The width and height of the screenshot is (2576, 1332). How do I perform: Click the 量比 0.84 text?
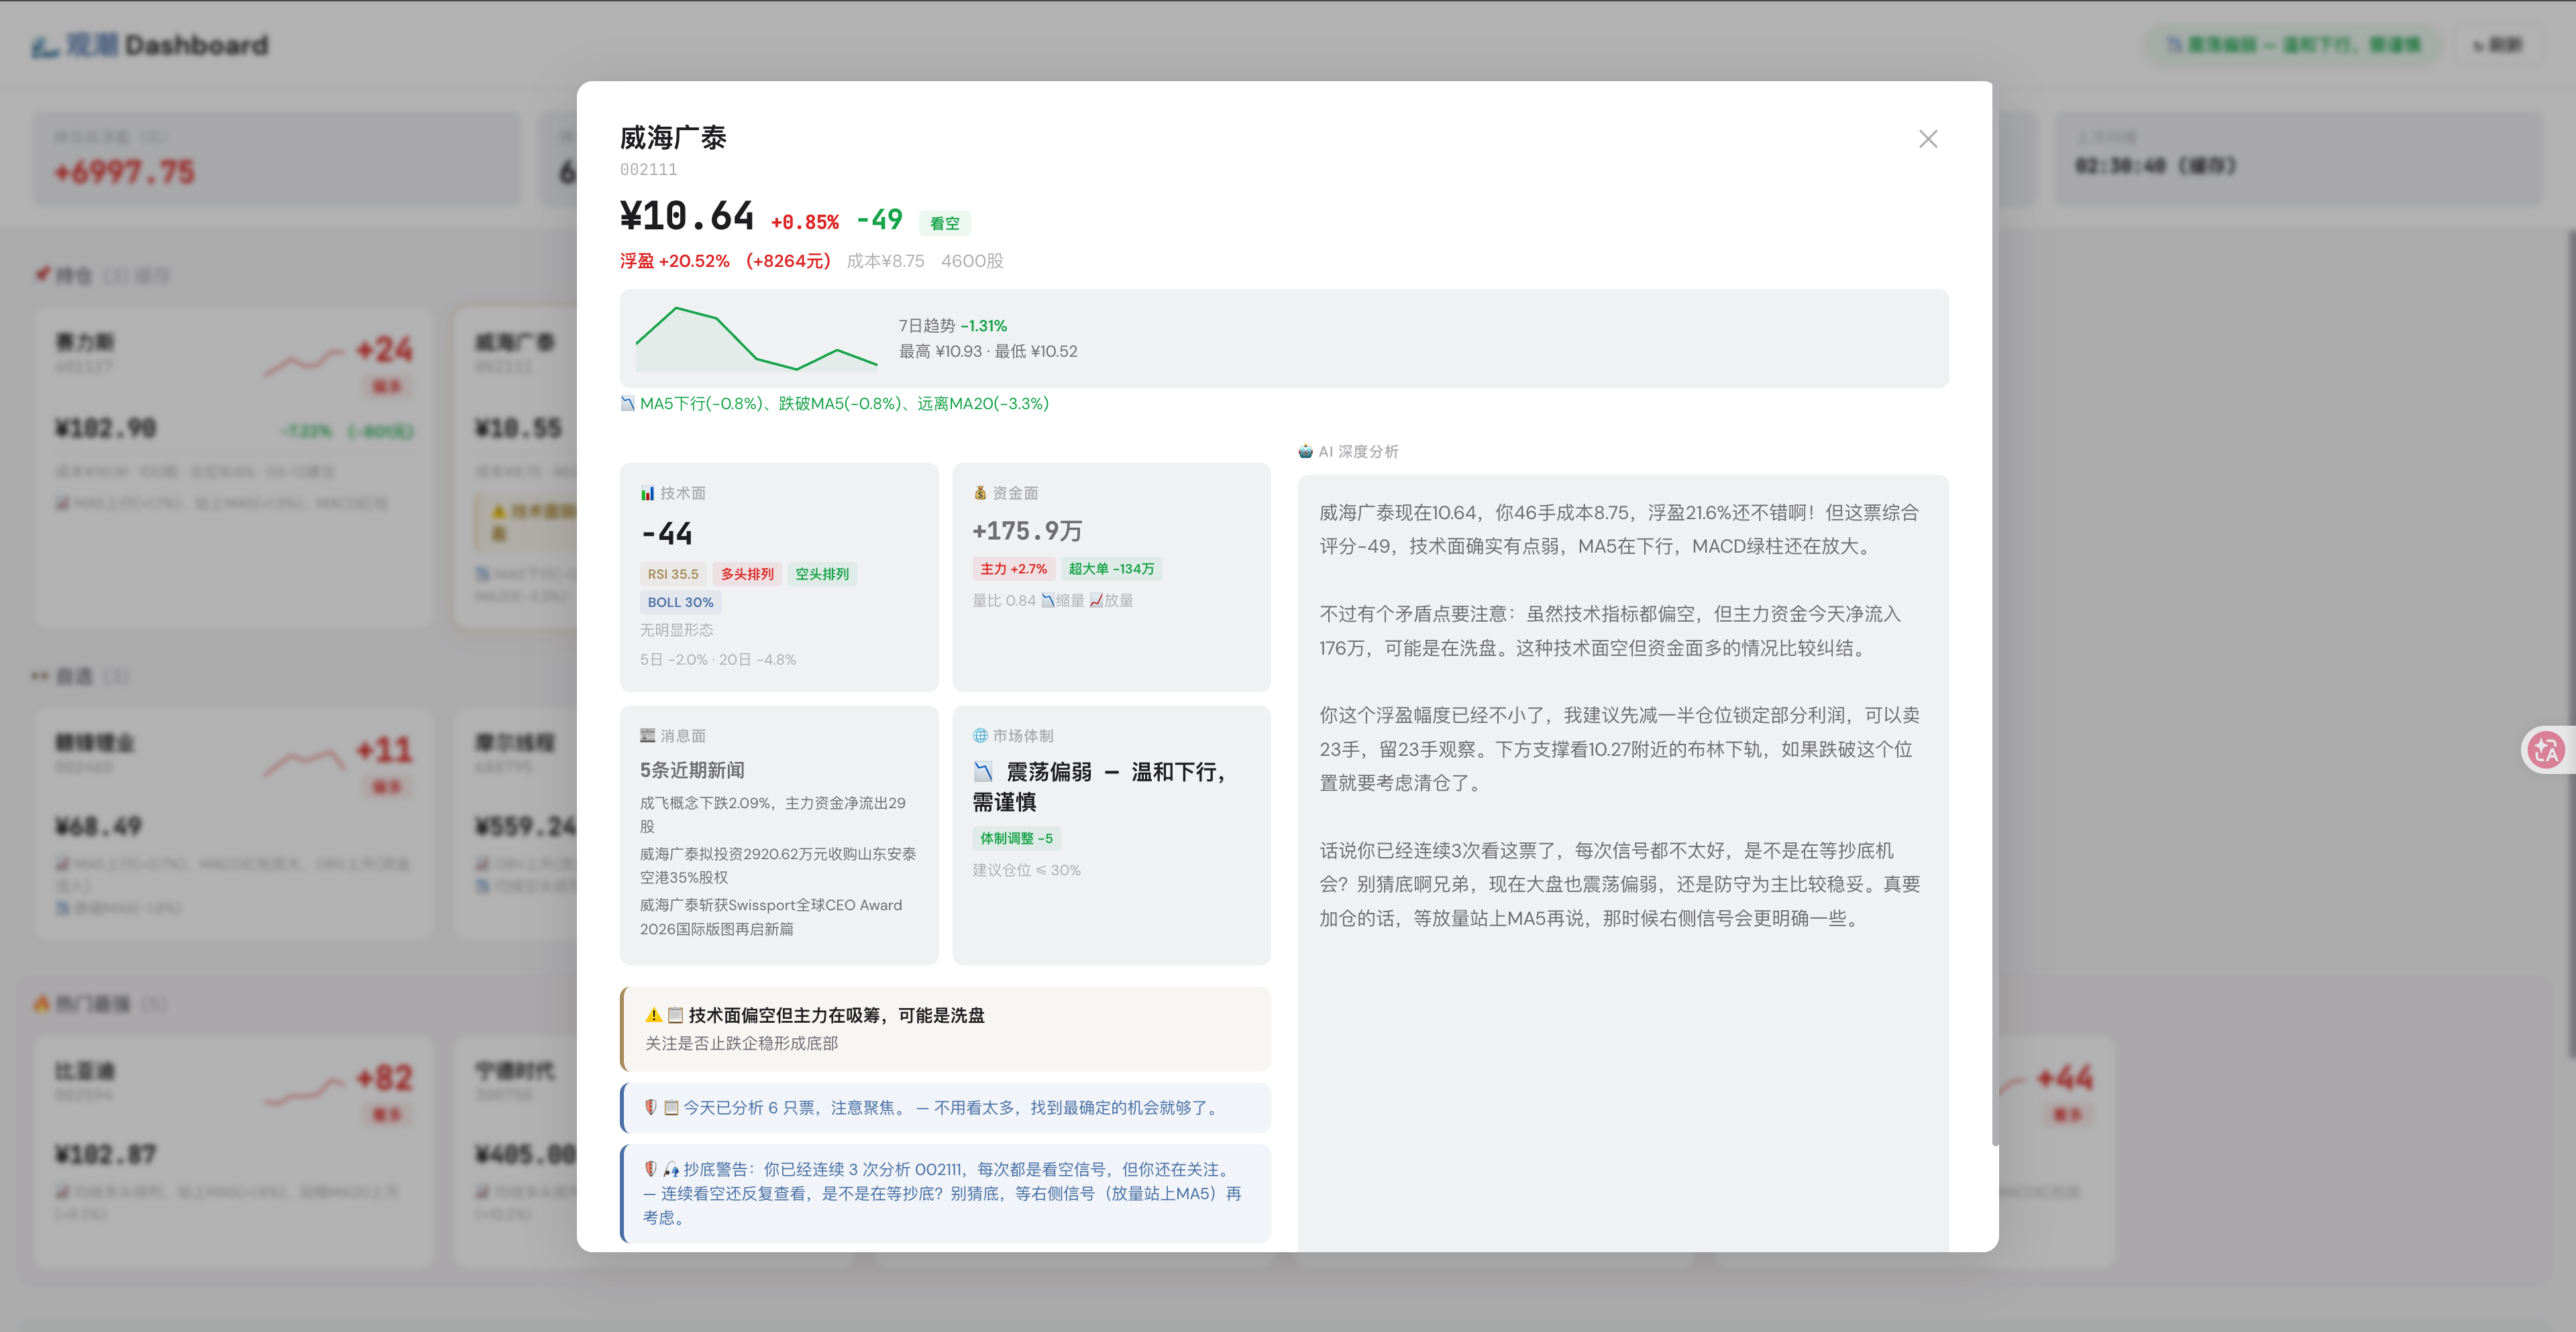coord(1004,600)
